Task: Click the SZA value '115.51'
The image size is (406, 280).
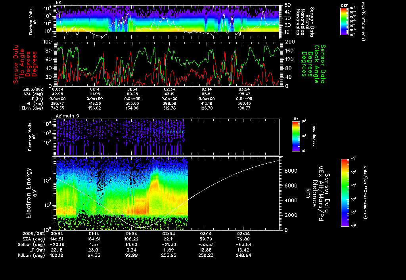Action: point(206,94)
